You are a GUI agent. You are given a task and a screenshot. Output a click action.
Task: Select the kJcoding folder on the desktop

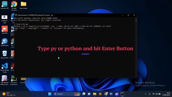tap(23, 81)
